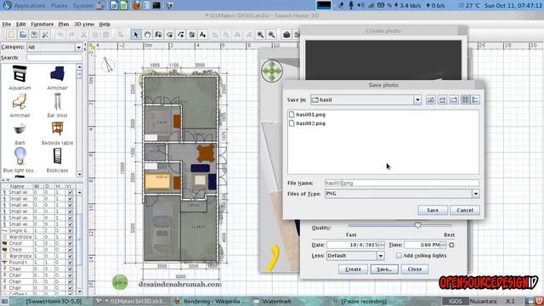
Task: Open the Furniture menu
Action: point(42,25)
